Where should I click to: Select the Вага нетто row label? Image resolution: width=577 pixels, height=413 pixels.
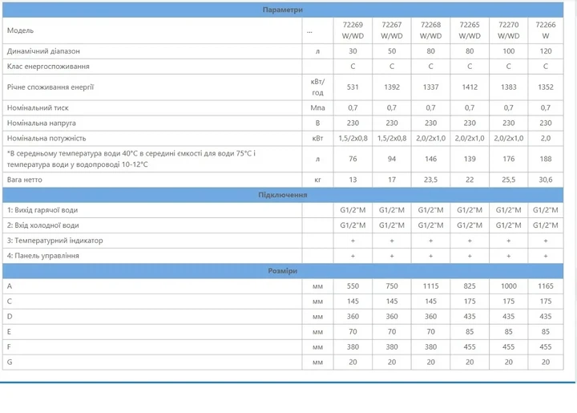click(24, 180)
